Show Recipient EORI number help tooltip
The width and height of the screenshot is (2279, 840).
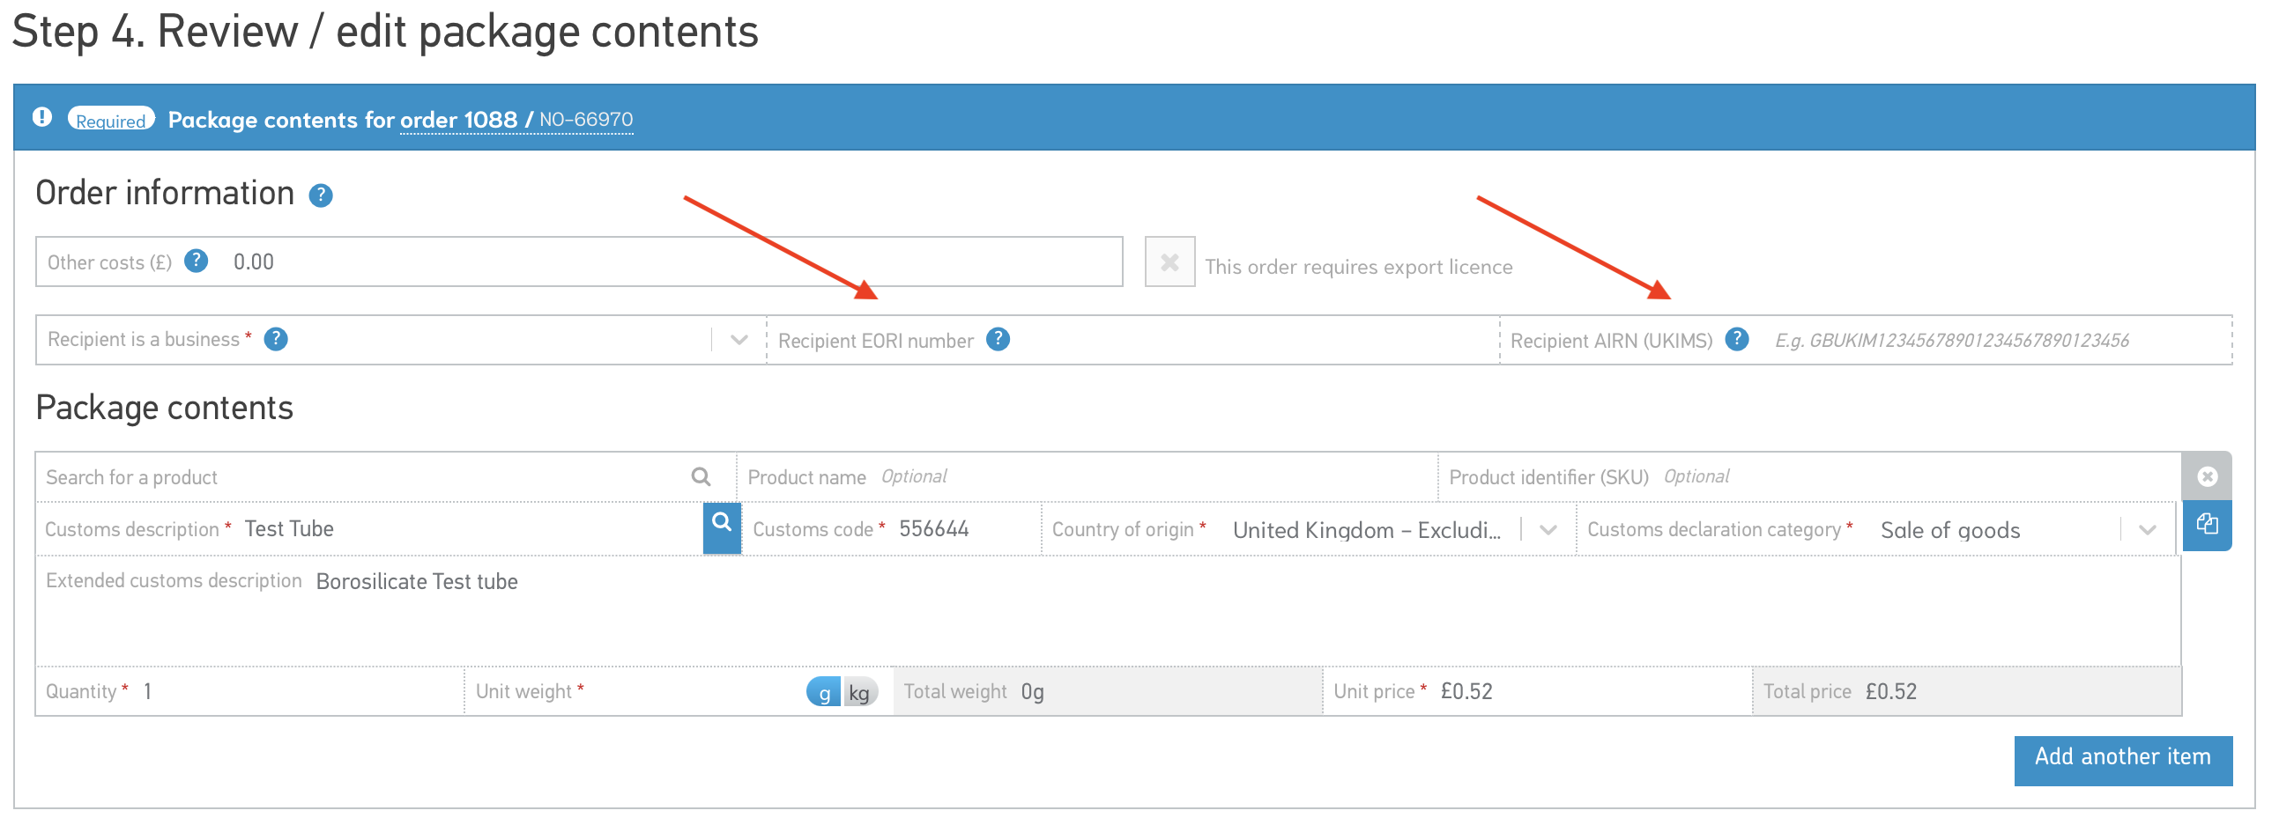click(x=998, y=340)
